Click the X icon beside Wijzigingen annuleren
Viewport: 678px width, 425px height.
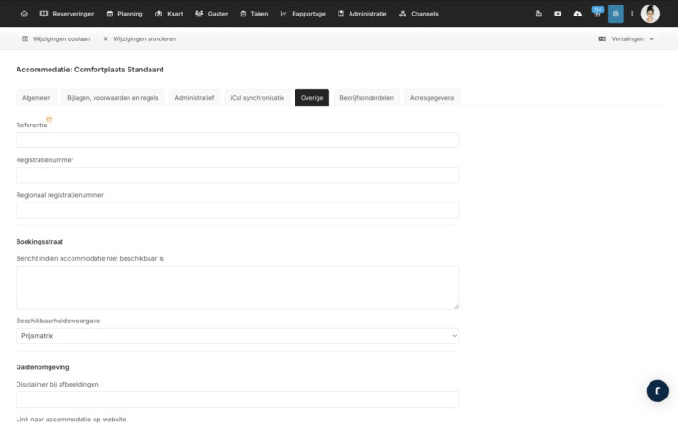[106, 38]
